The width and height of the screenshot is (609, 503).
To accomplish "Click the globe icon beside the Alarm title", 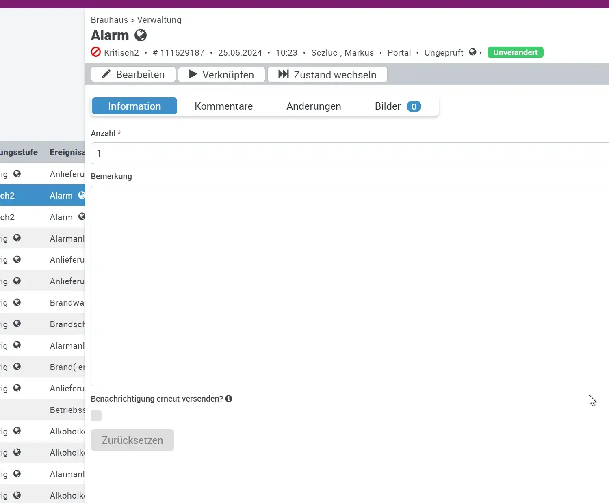I will (141, 35).
